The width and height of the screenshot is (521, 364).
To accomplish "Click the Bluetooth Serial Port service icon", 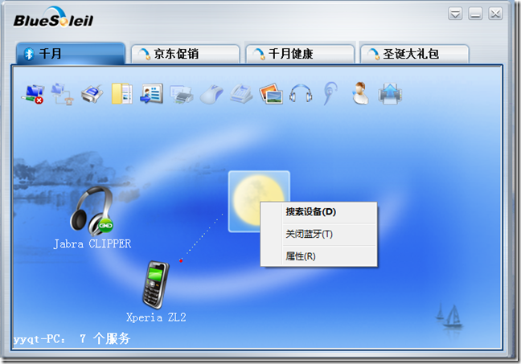I will (x=92, y=94).
